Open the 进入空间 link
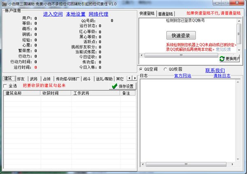This screenshot has width=247, height=174. (x=53, y=14)
